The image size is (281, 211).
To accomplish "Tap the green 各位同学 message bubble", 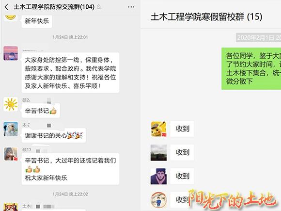I will (251, 68).
